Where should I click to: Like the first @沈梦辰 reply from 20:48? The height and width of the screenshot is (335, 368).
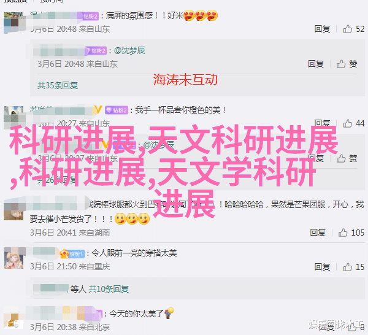(x=347, y=64)
